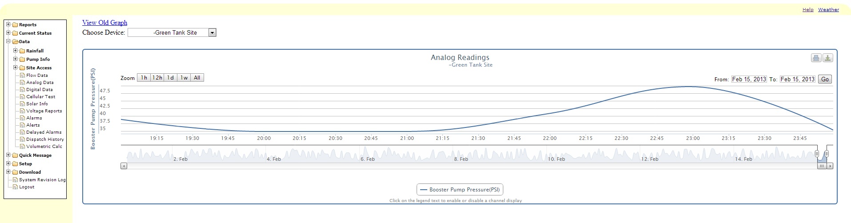Open the Help link
The image size is (851, 223).
pyautogui.click(x=808, y=10)
